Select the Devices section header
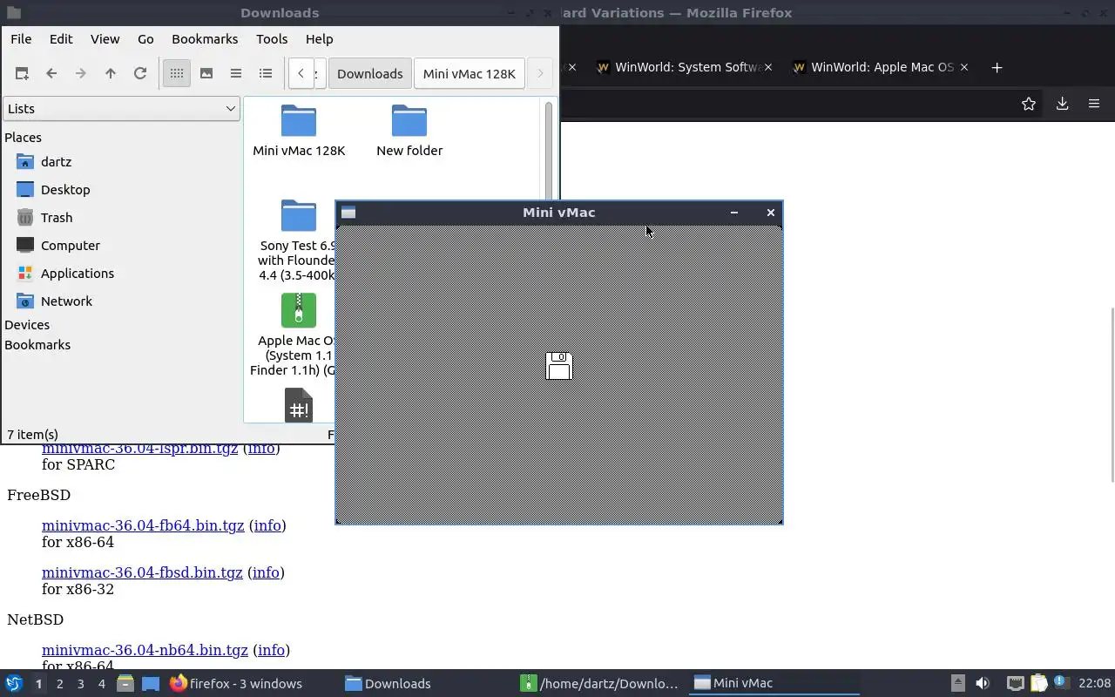Viewport: 1115px width, 697px height. click(x=27, y=324)
